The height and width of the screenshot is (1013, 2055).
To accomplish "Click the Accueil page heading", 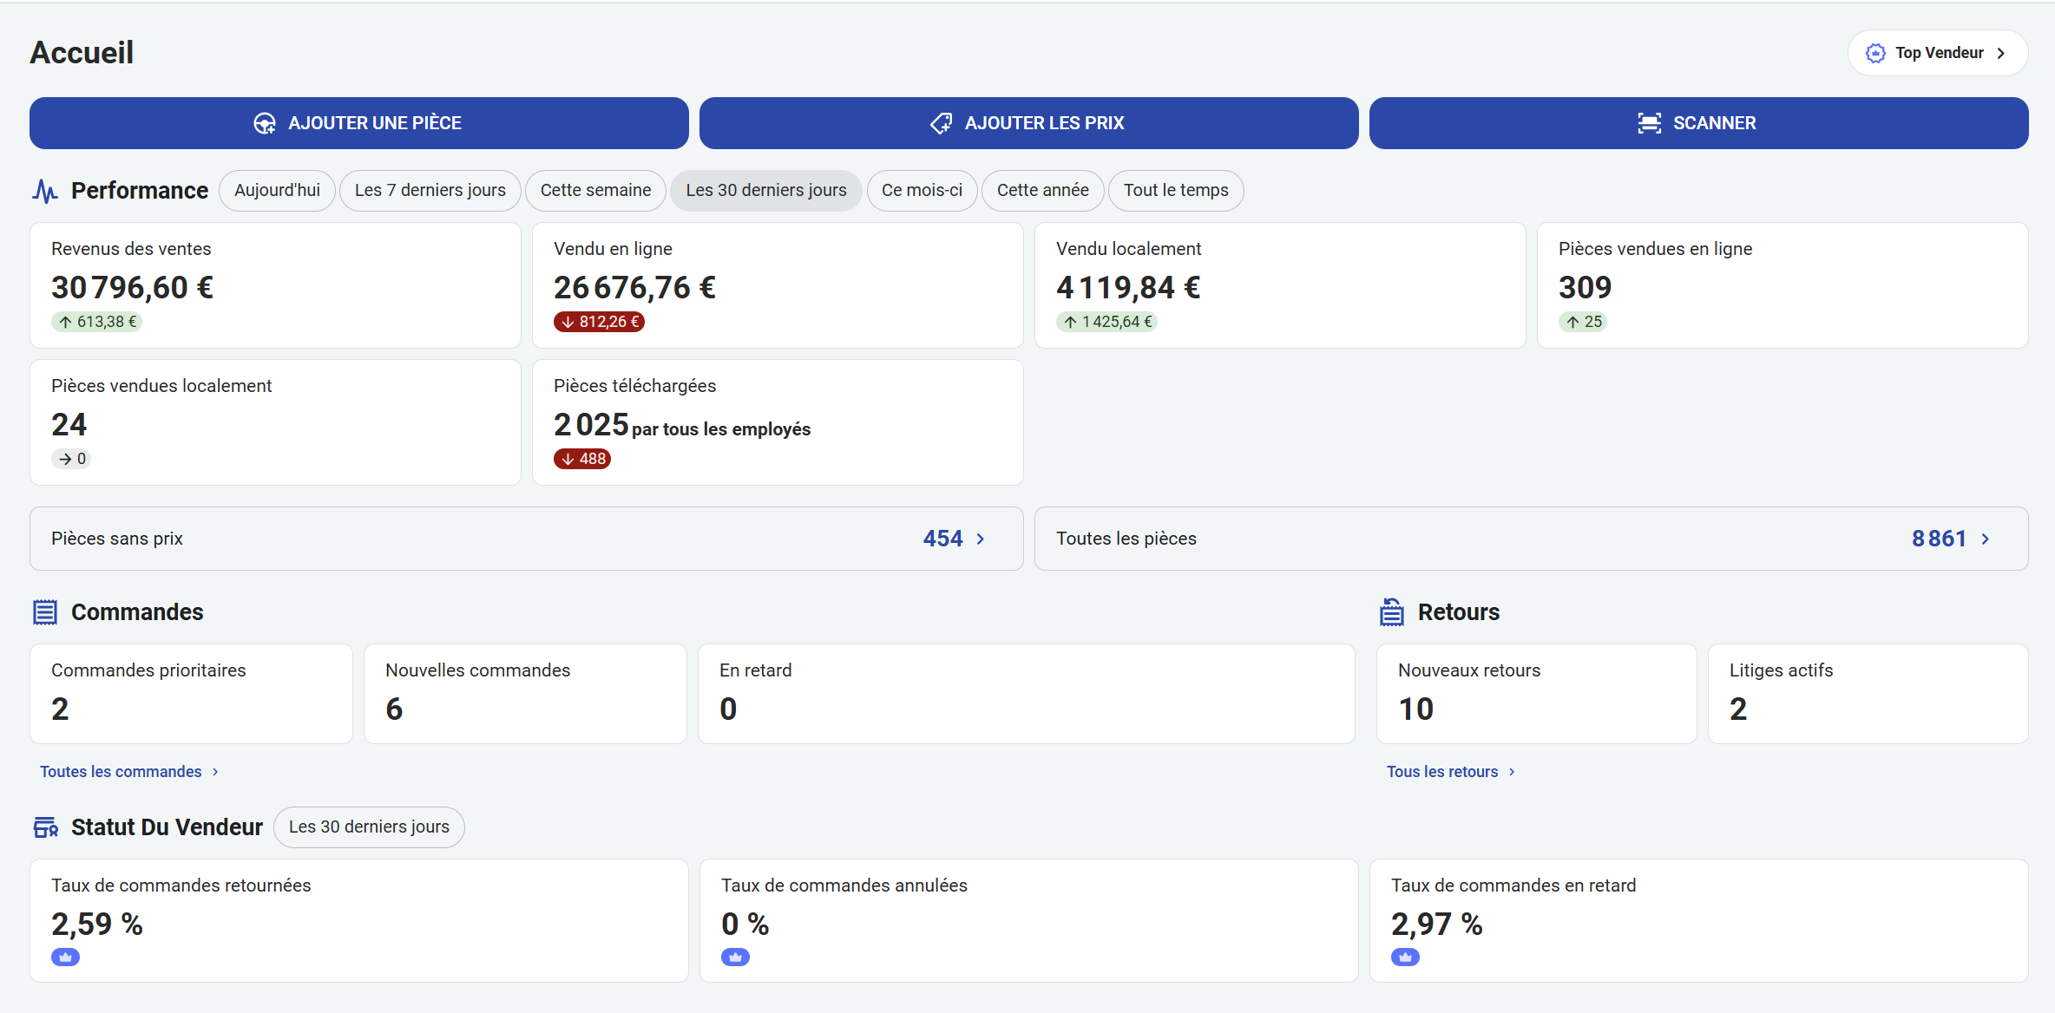I will click(x=82, y=53).
